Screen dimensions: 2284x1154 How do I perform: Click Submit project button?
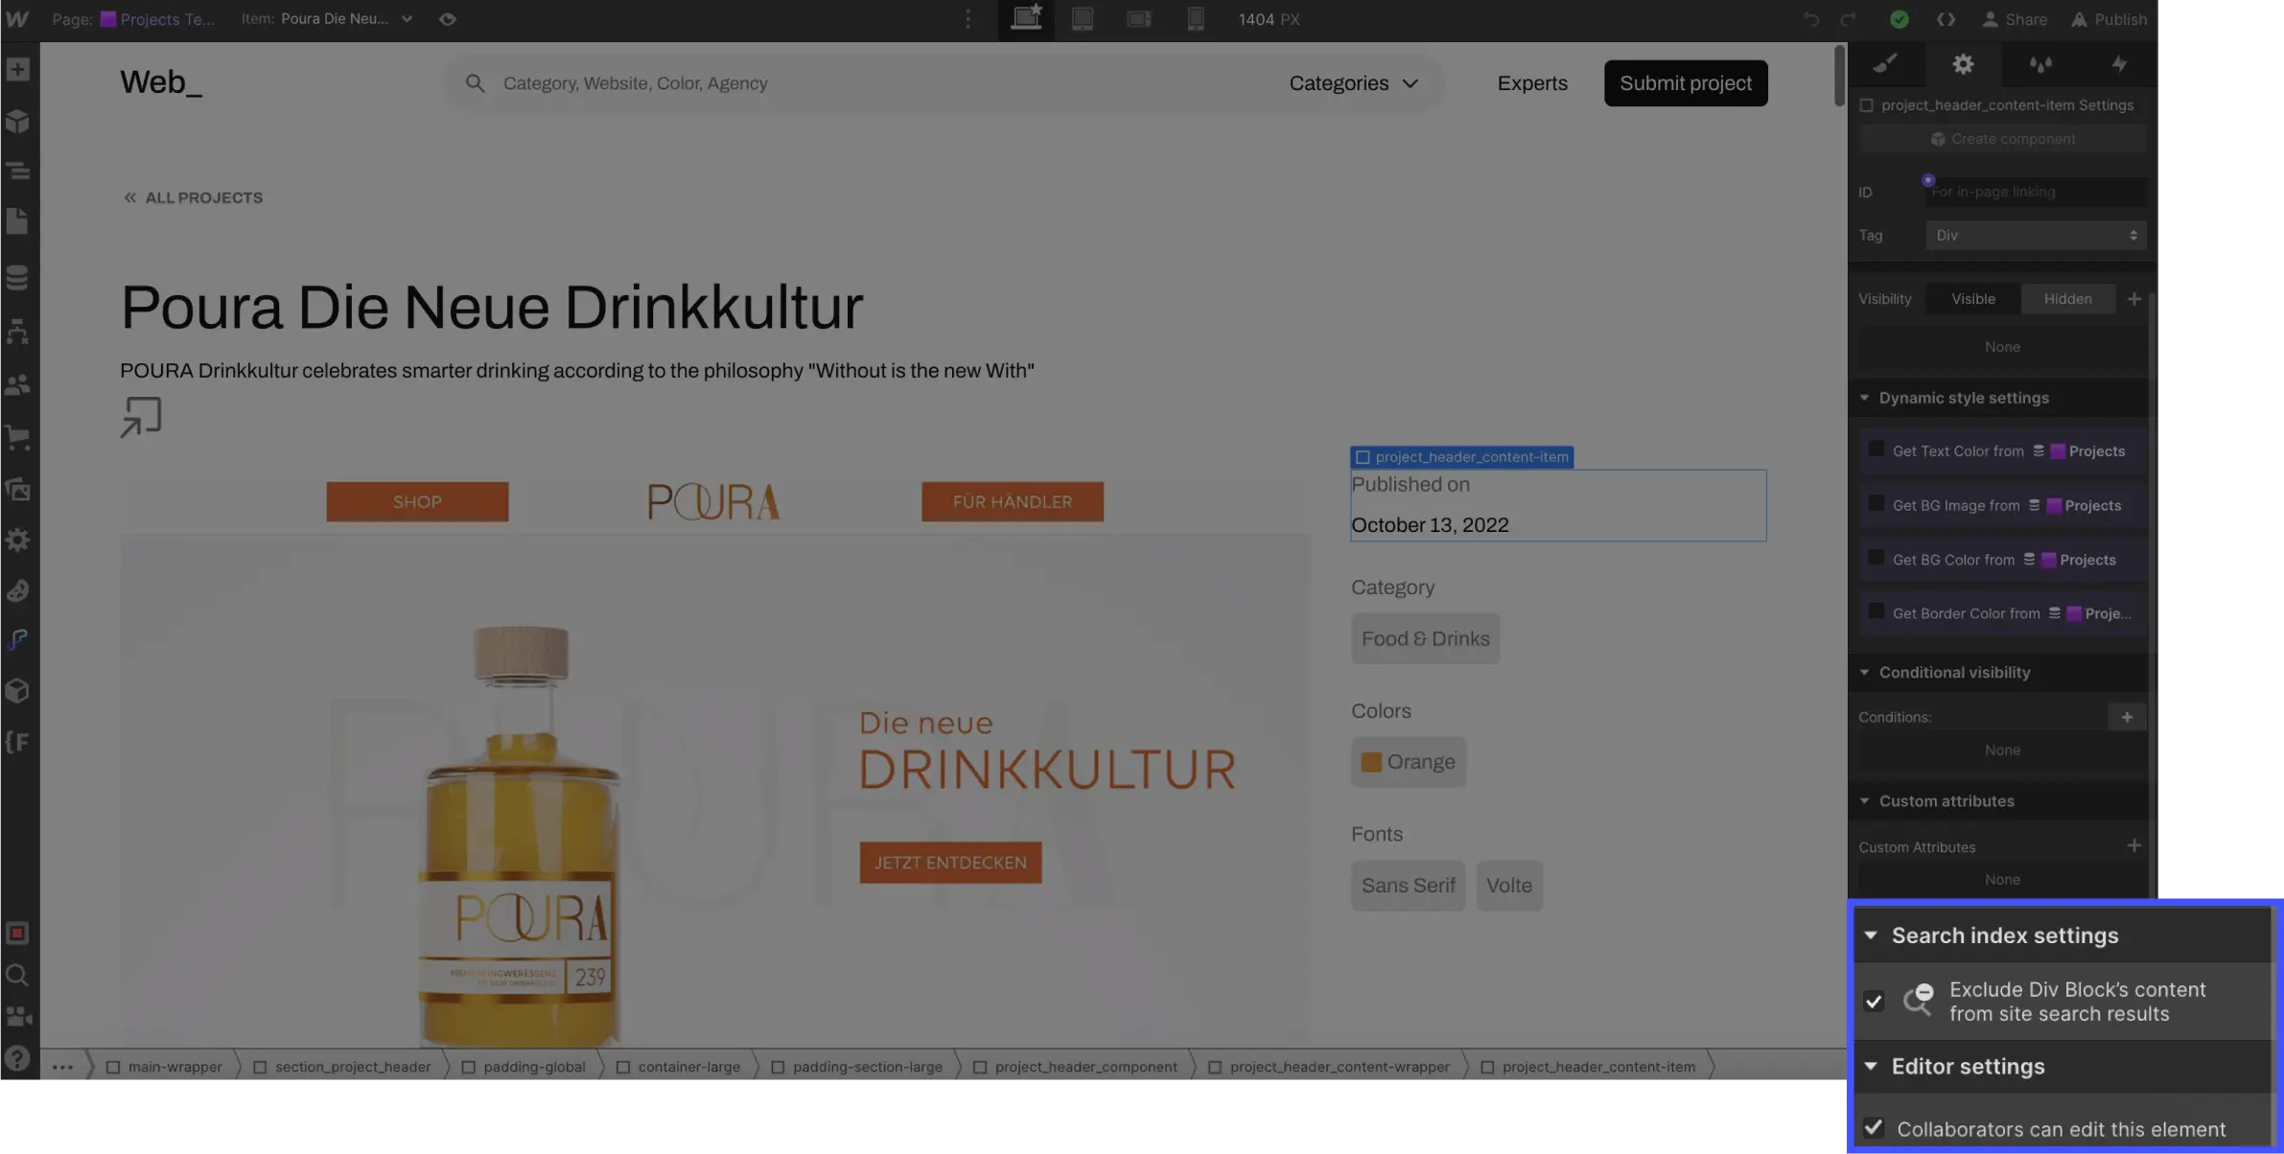(x=1685, y=82)
